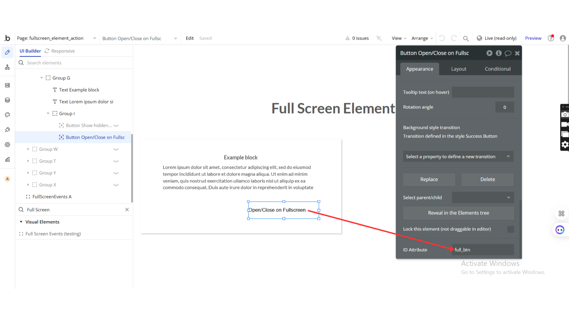Expand the Group X tree node
569x321 pixels.
pyautogui.click(x=28, y=184)
